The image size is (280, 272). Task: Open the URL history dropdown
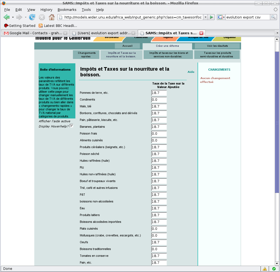[x=205, y=17]
